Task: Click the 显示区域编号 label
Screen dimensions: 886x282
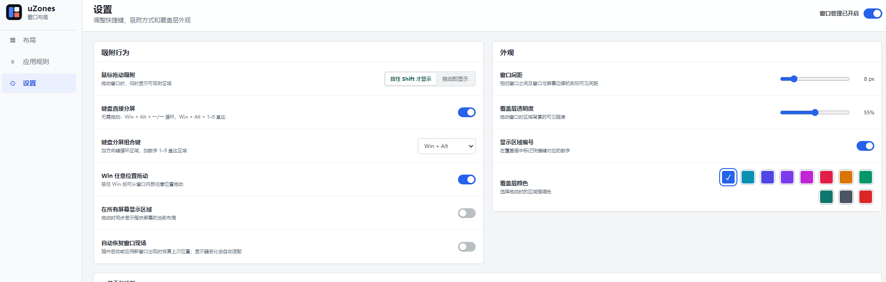Action: click(x=517, y=142)
